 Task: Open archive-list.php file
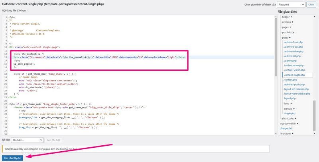click(292, 56)
